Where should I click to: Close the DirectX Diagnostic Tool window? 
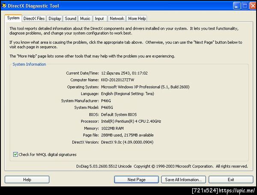pos(253,6)
